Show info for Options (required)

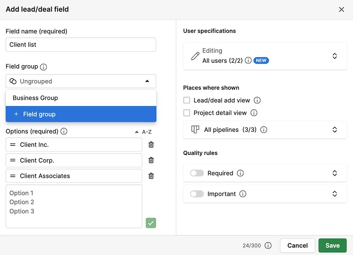[x=64, y=131]
